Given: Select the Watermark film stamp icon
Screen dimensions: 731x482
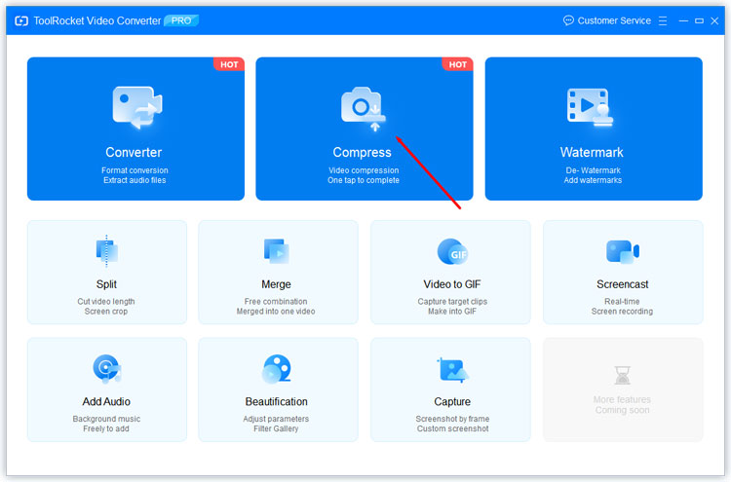Looking at the screenshot, I should pos(590,107).
